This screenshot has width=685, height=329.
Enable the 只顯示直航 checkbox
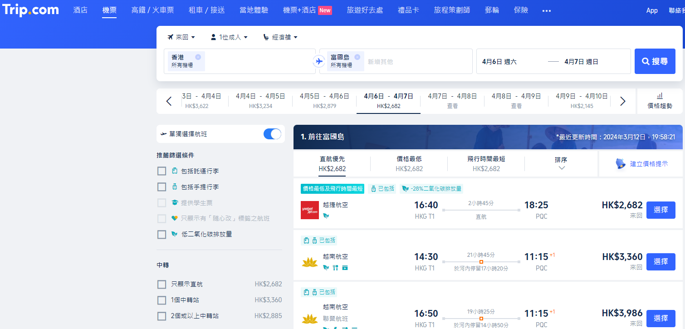162,285
